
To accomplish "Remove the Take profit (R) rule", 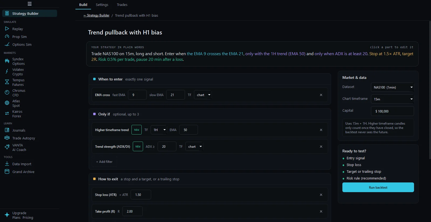I will (321, 212).
